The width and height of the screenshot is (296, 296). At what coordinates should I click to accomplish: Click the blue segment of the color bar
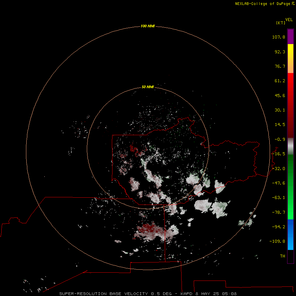pyautogui.click(x=290, y=234)
